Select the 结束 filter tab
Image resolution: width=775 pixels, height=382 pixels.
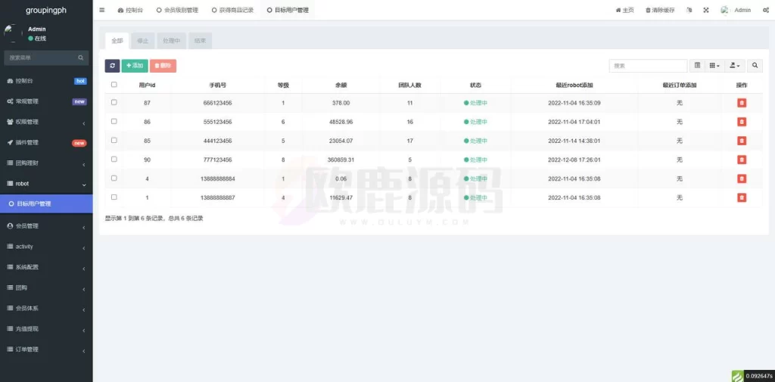pos(200,41)
